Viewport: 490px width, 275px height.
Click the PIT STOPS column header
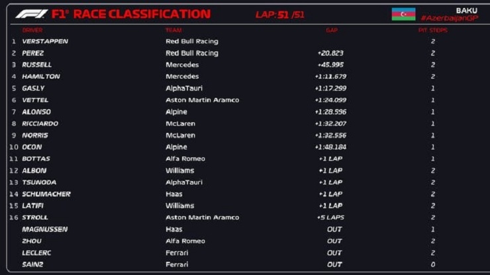click(432, 30)
